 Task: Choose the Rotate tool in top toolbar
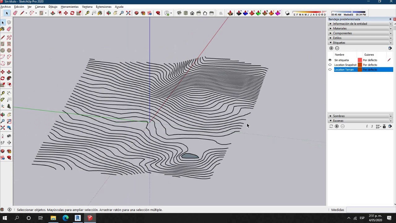tap(72, 13)
